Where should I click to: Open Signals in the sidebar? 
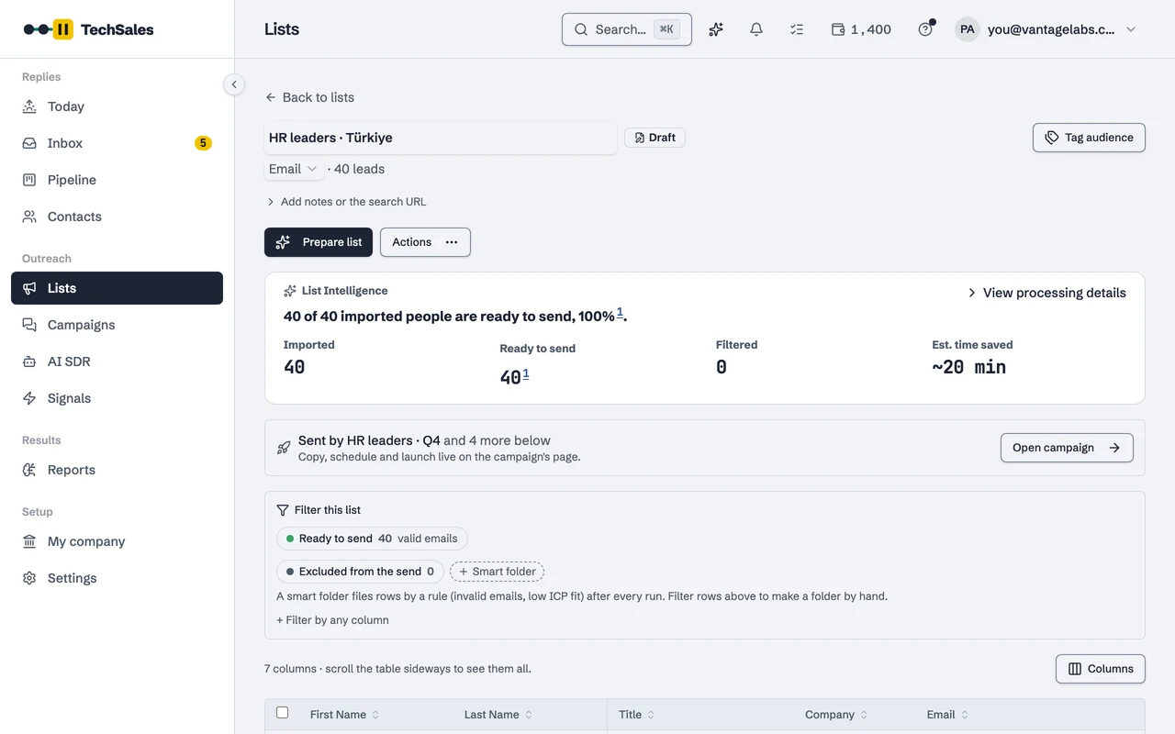pos(117,398)
